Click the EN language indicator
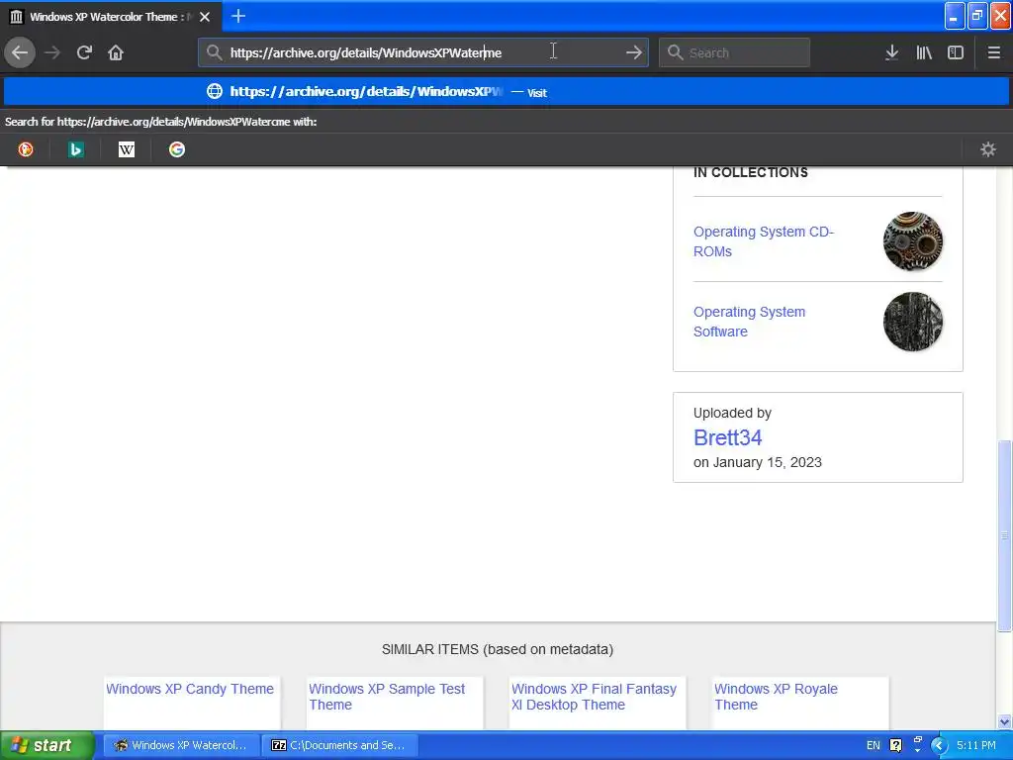This screenshot has height=760, width=1013. click(x=873, y=745)
